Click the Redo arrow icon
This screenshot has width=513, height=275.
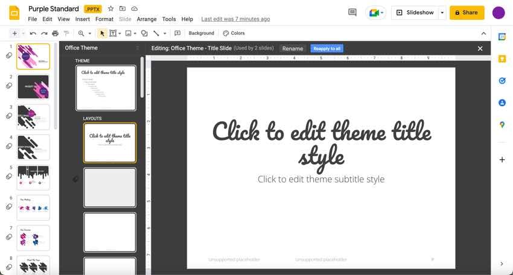click(x=43, y=34)
